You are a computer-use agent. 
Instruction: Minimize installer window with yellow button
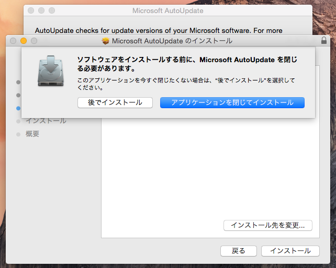pyautogui.click(x=24, y=41)
